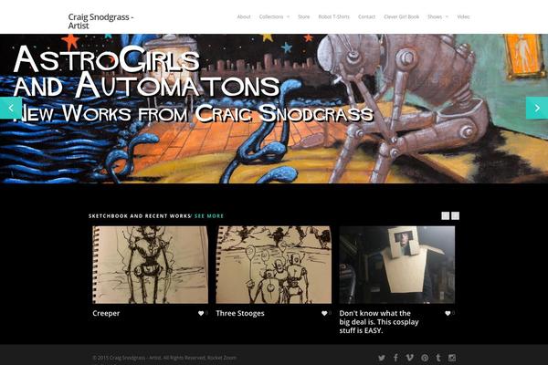The height and width of the screenshot is (365, 548).
Task: Expand the Shows dropdown arrow
Action: [447, 16]
